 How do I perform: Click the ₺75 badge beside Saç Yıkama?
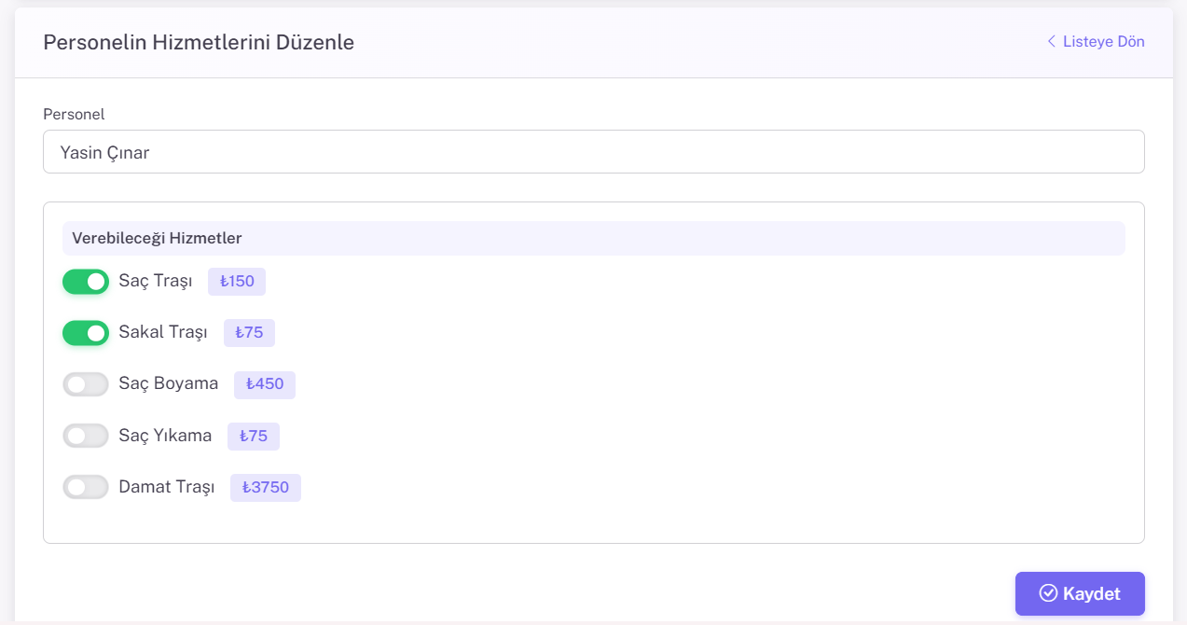coord(254,436)
